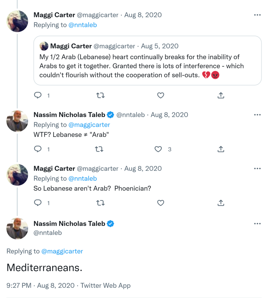Share the 'Phoenician?' tweet
266x302 pixels.
tap(221, 203)
